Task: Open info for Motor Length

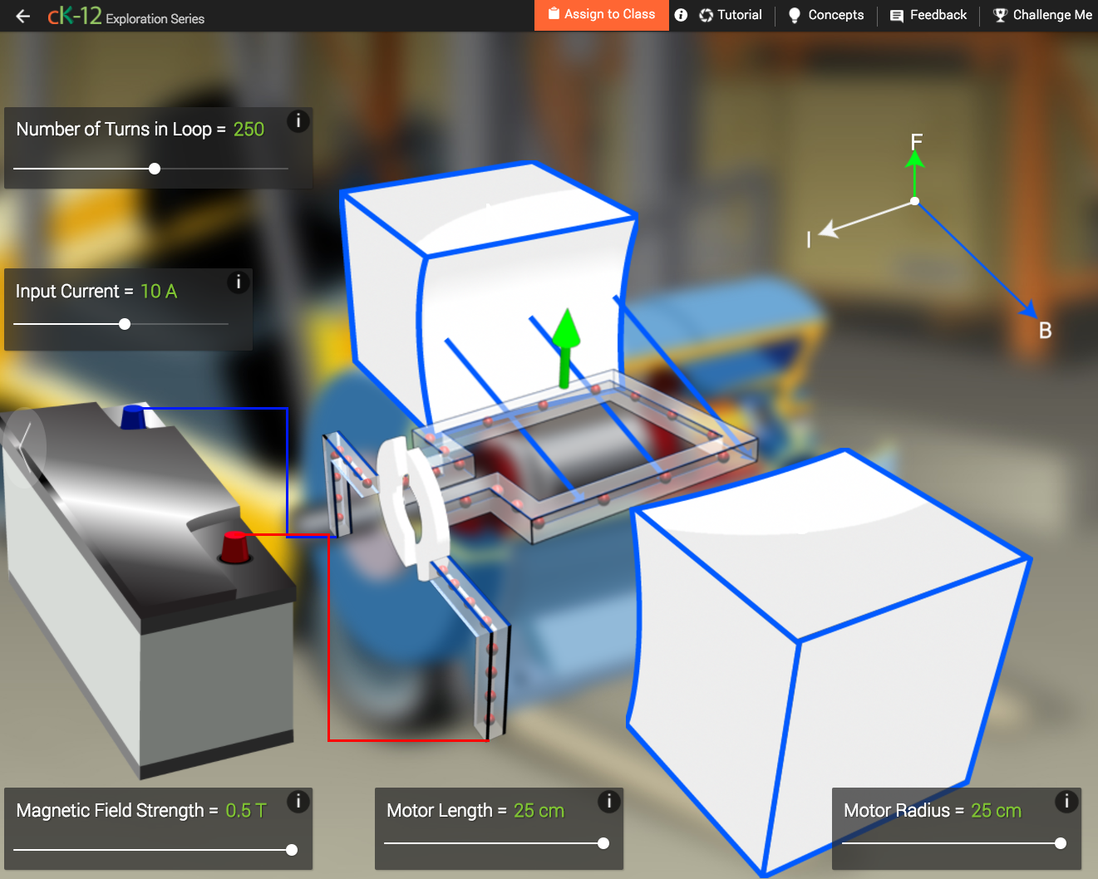Action: pos(608,802)
